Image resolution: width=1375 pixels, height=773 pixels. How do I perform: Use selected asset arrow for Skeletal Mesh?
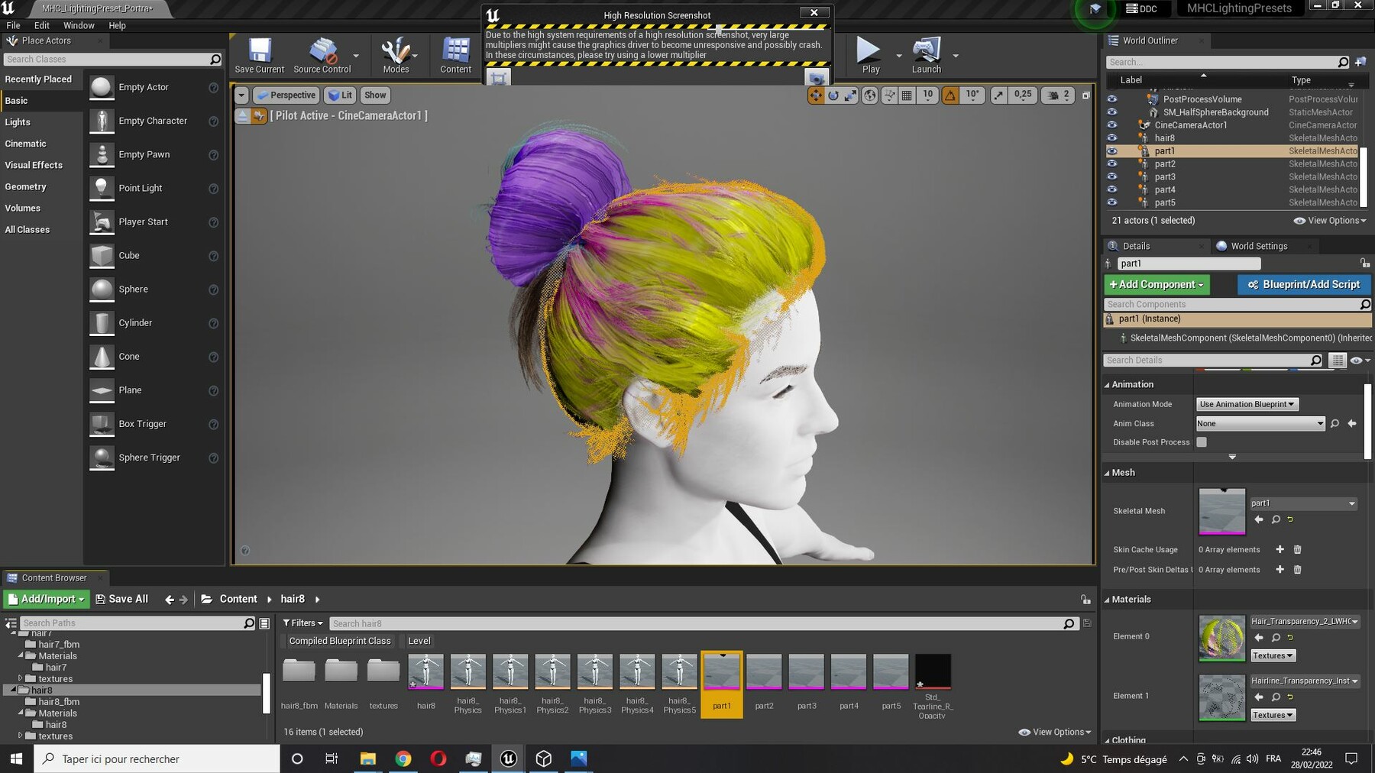click(x=1259, y=519)
